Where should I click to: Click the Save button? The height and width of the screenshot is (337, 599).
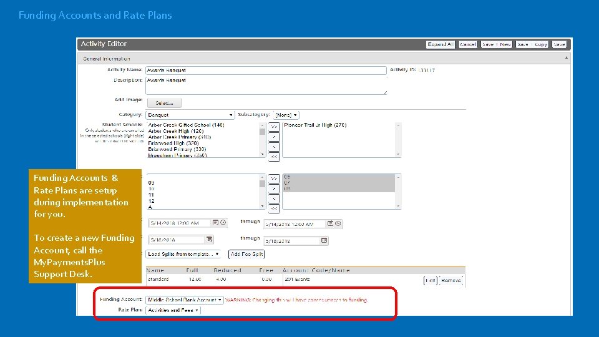[559, 44]
